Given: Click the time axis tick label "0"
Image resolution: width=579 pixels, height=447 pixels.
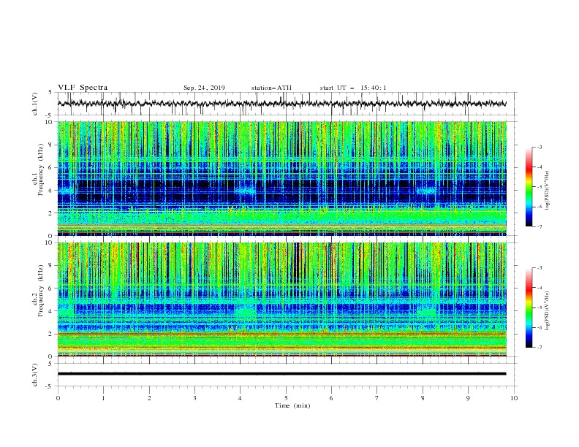Looking at the screenshot, I should tap(58, 398).
